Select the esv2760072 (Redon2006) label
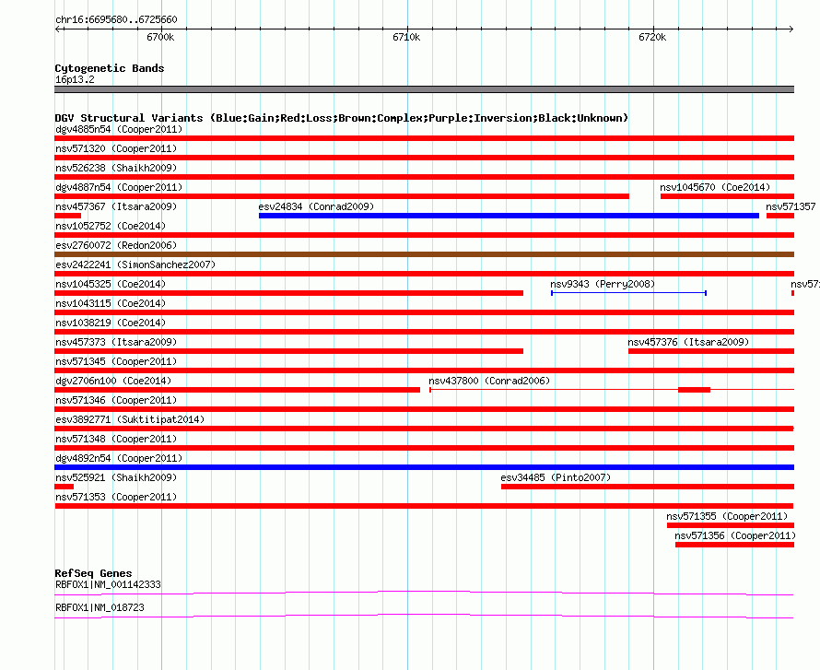 (116, 245)
